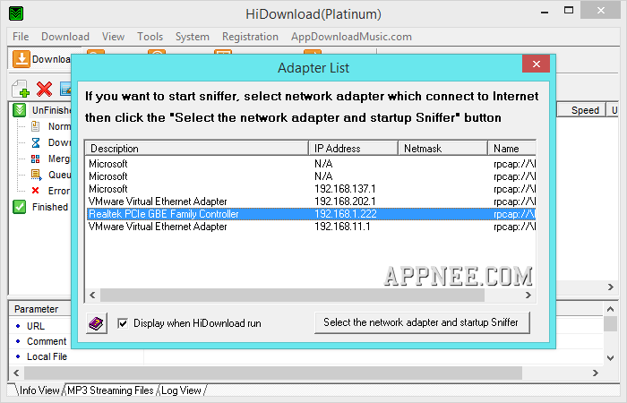The width and height of the screenshot is (627, 403).
Task: Switch to the Log View tab
Action: 181,390
